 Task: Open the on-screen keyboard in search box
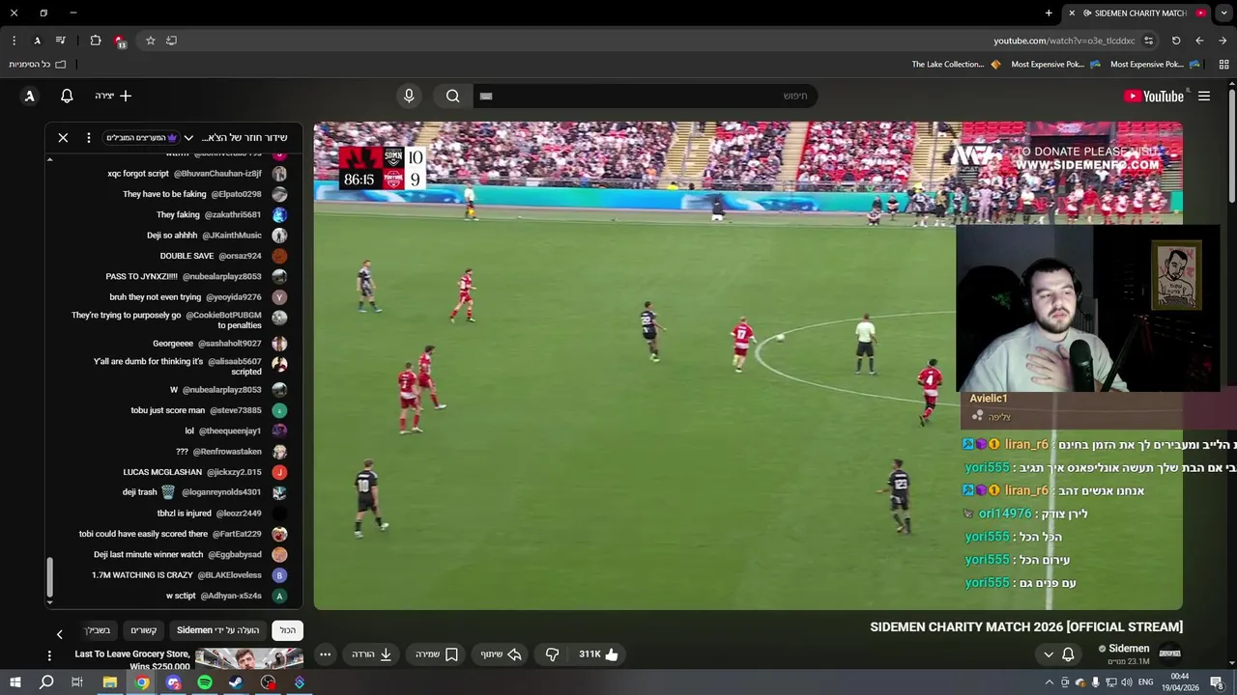pyautogui.click(x=486, y=96)
